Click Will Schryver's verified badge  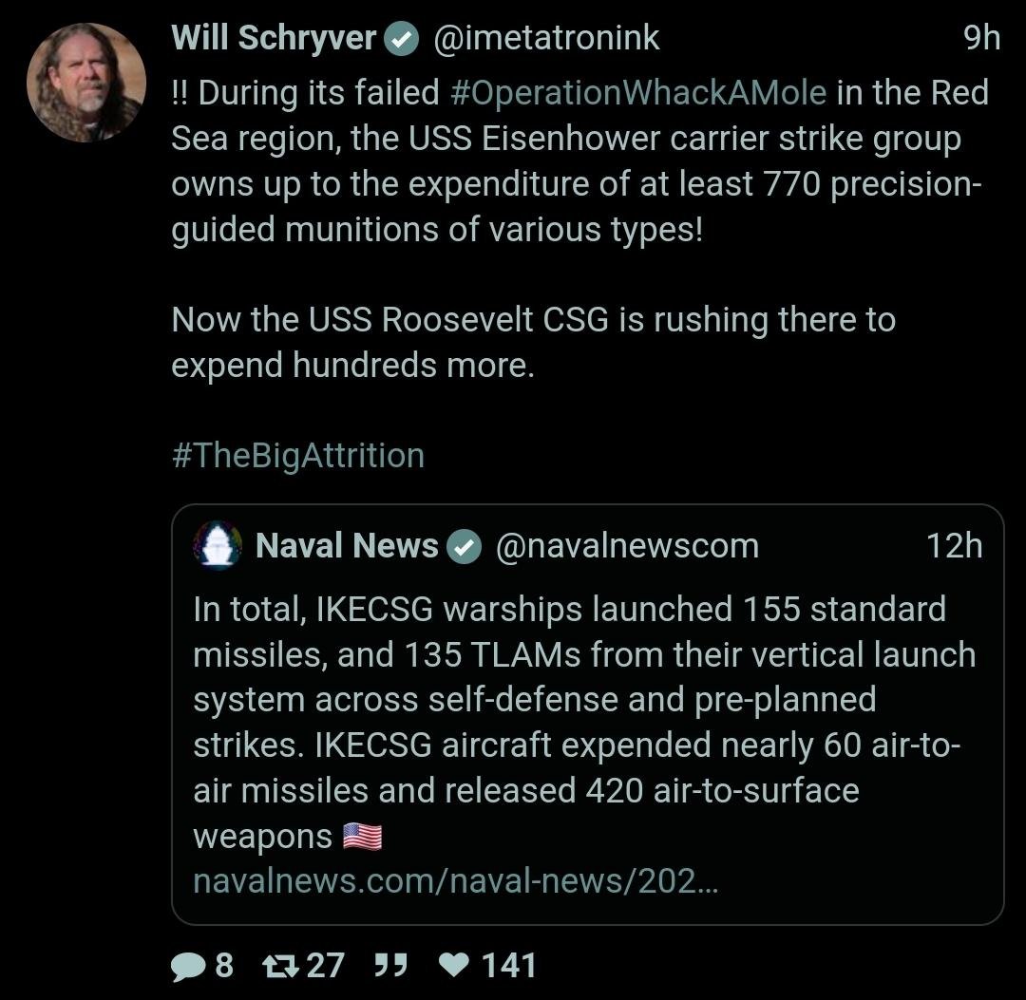(402, 39)
